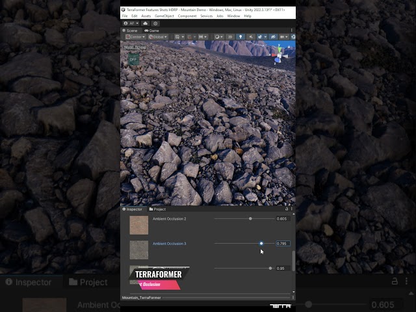Click the Persp projection label
Image resolution: width=416 pixels, height=312 pixels.
coord(280,70)
